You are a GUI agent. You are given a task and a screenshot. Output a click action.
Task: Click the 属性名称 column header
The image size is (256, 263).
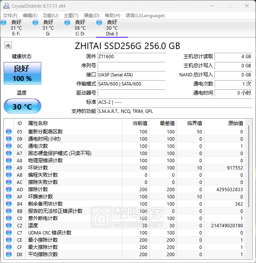(74, 123)
